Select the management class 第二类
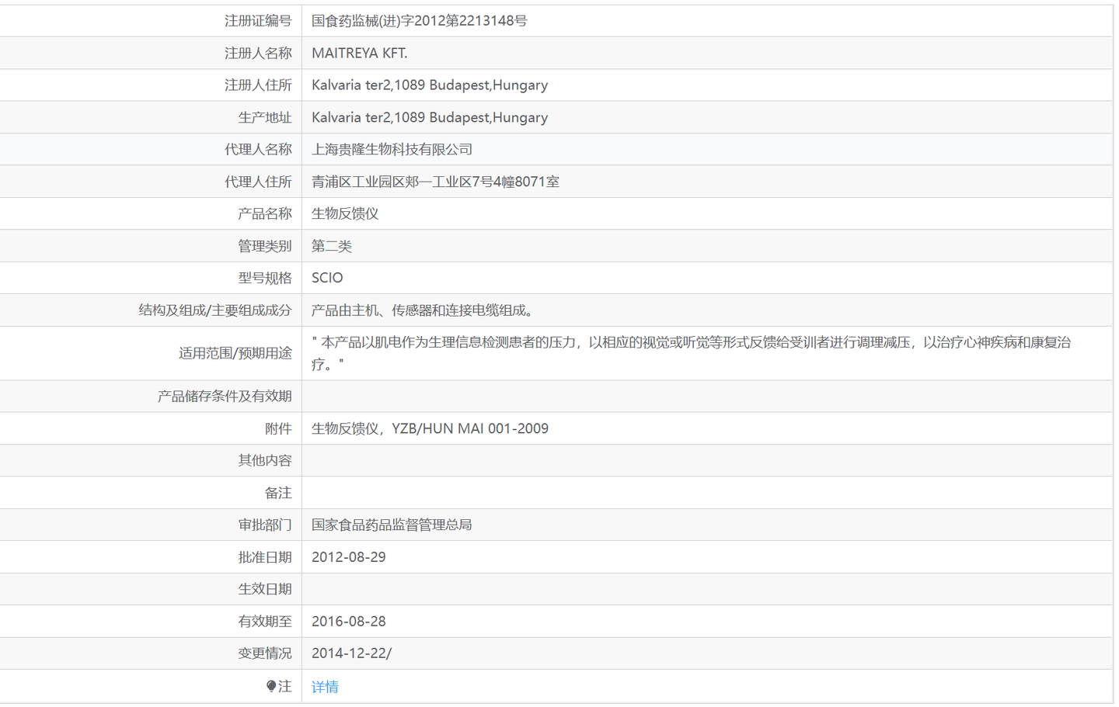The width and height of the screenshot is (1119, 707). click(332, 246)
